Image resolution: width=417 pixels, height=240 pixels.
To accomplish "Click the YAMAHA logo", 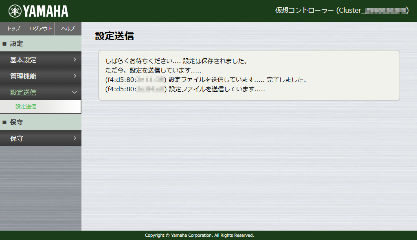I will pyautogui.click(x=38, y=11).
